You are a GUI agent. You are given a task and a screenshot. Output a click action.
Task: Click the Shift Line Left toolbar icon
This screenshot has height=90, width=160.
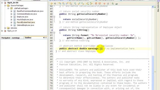pyautogui.click(x=87, y=3)
